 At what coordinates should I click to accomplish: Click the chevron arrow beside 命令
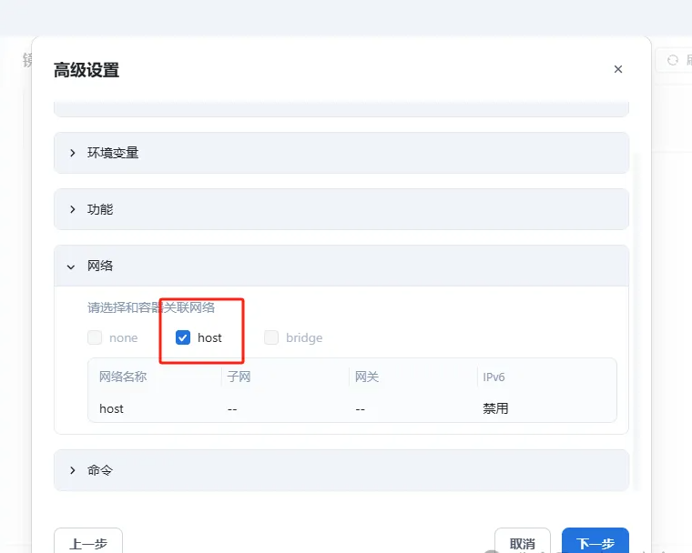pyautogui.click(x=73, y=470)
